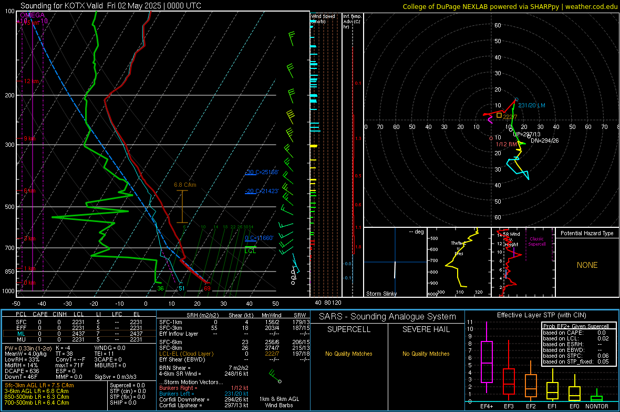The width and height of the screenshot is (620, 412).
Task: Click the green surface dewpoint '36'
Action: [x=160, y=288]
